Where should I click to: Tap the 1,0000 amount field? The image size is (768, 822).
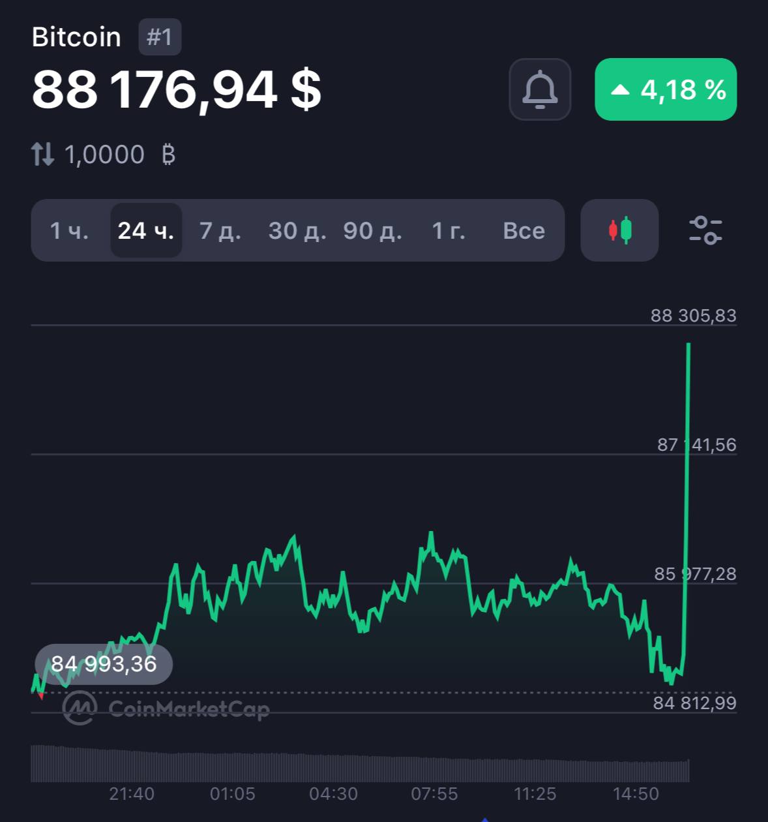click(104, 155)
